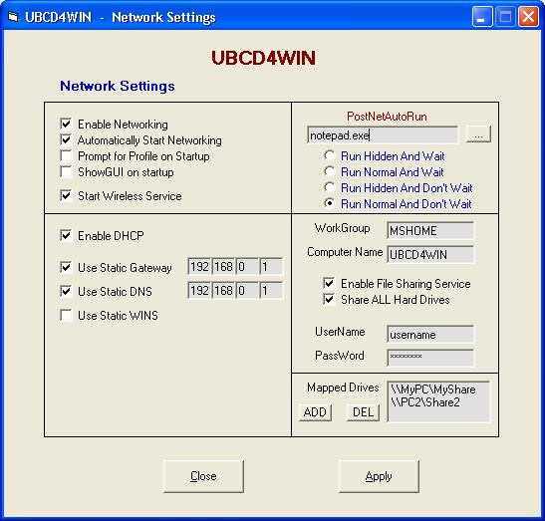This screenshot has height=521, width=545.
Task: Click the PassWord input field
Action: pos(430,358)
